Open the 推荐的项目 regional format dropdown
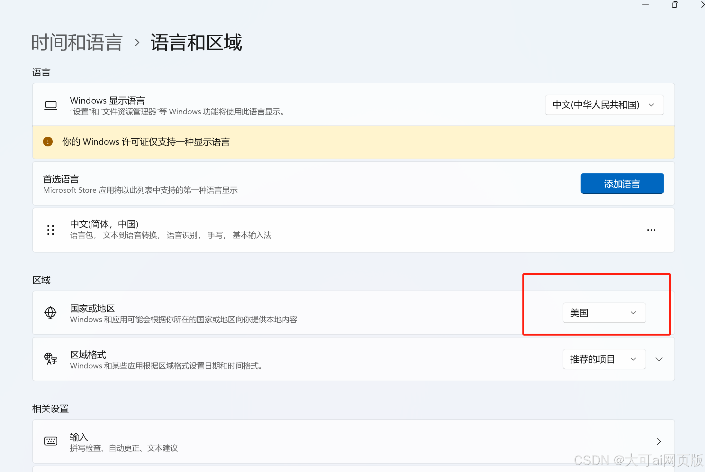This screenshot has height=472, width=705. pyautogui.click(x=604, y=359)
